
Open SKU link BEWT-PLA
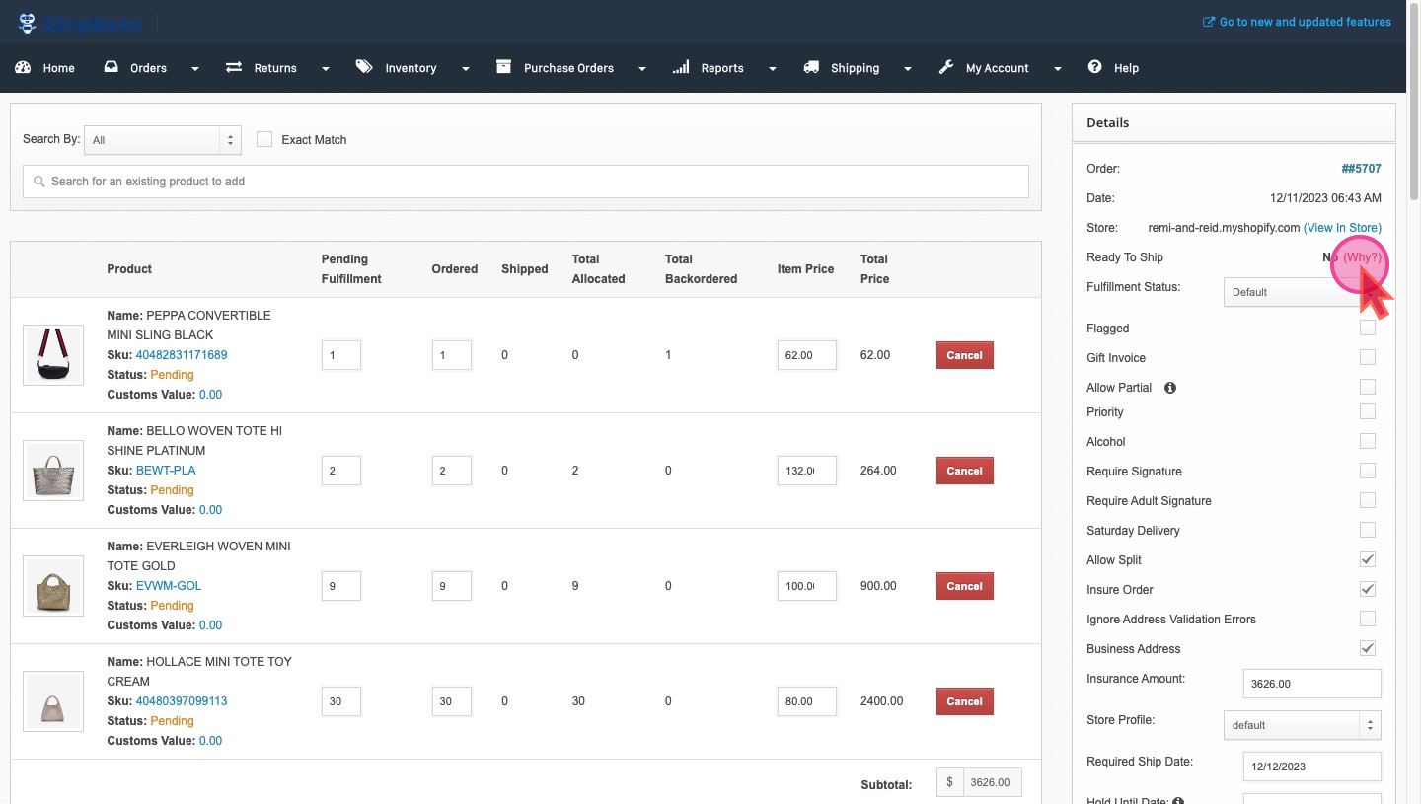tap(166, 471)
